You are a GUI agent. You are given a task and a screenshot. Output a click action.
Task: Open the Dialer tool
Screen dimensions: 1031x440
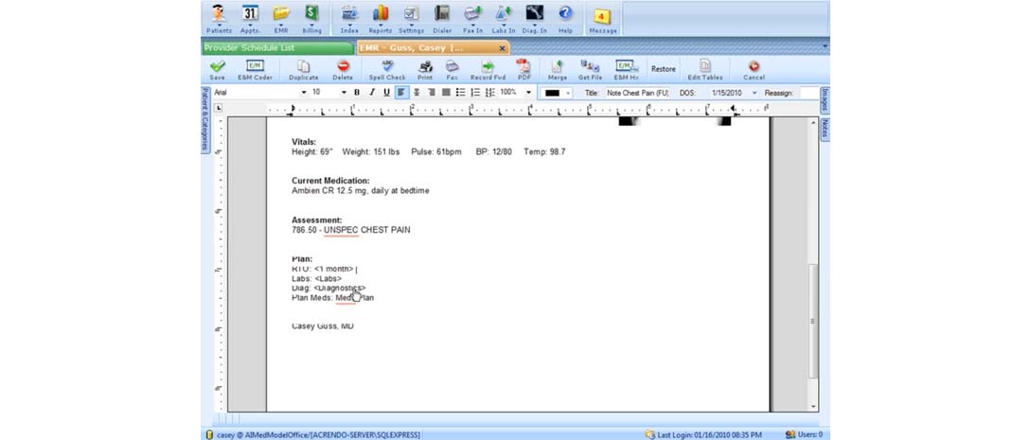point(442,17)
